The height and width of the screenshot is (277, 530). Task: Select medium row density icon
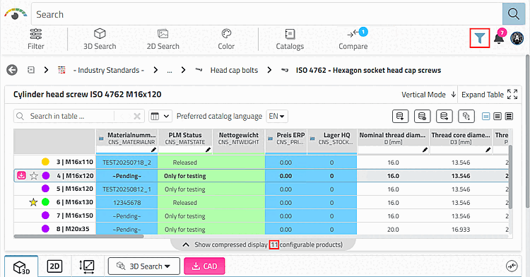(497, 116)
